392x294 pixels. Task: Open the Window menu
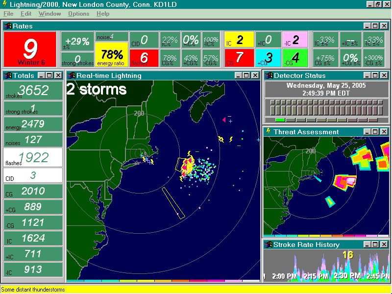pyautogui.click(x=50, y=14)
